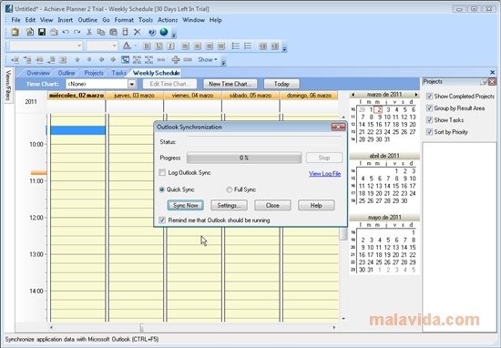
Task: Open the Outline menu
Action: pyautogui.click(x=87, y=20)
